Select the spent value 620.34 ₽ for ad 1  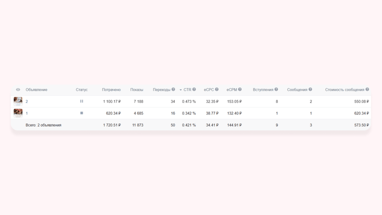coord(113,113)
